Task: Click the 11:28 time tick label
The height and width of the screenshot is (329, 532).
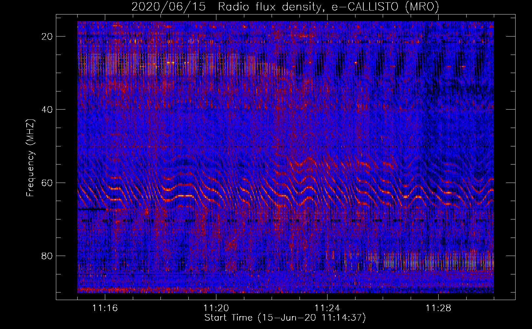Action: [439, 308]
